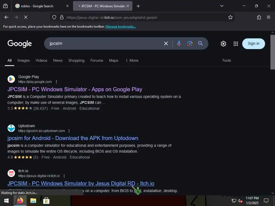Image resolution: width=275 pixels, height=206 pixels.
Task: Open the Extensions puzzle icon
Action: pyautogui.click(x=259, y=17)
